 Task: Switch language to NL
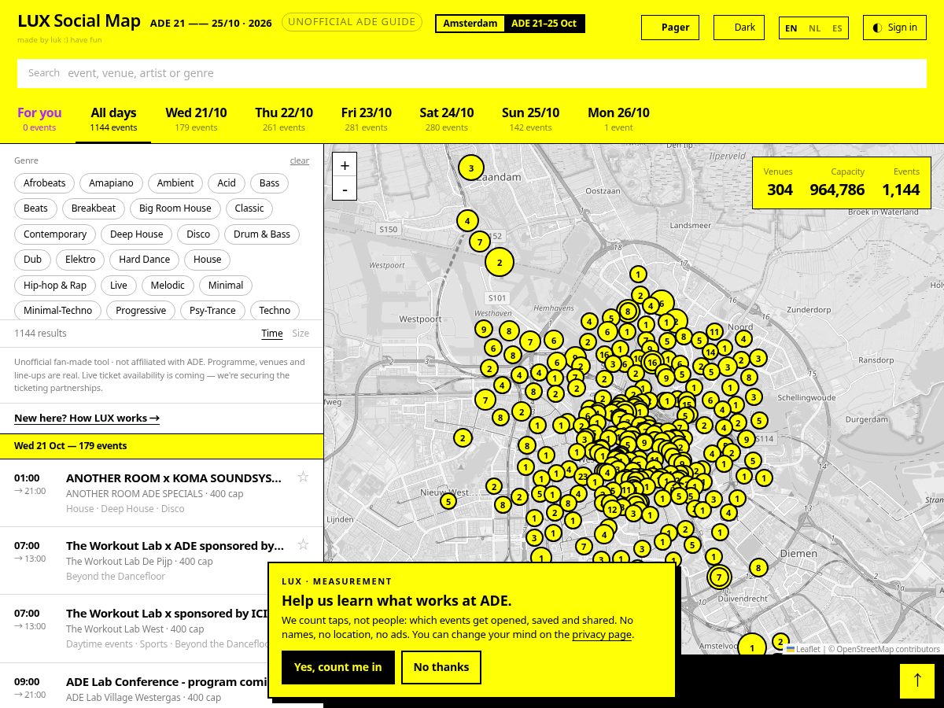click(814, 28)
